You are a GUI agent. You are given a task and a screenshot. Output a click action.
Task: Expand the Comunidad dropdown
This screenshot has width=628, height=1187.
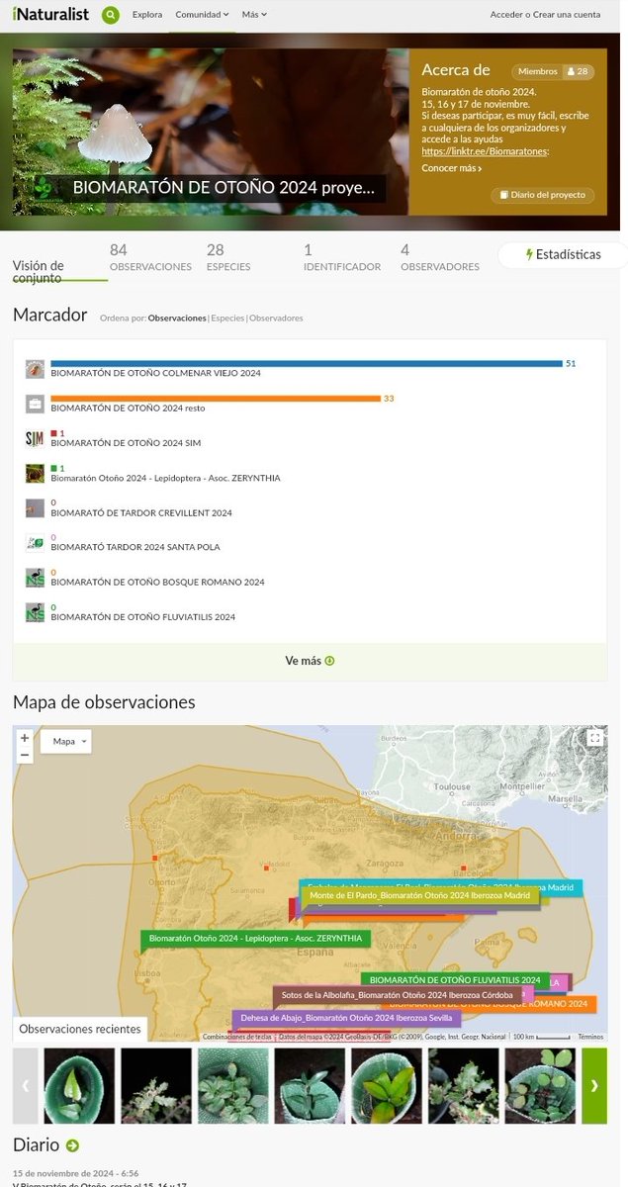pos(202,15)
